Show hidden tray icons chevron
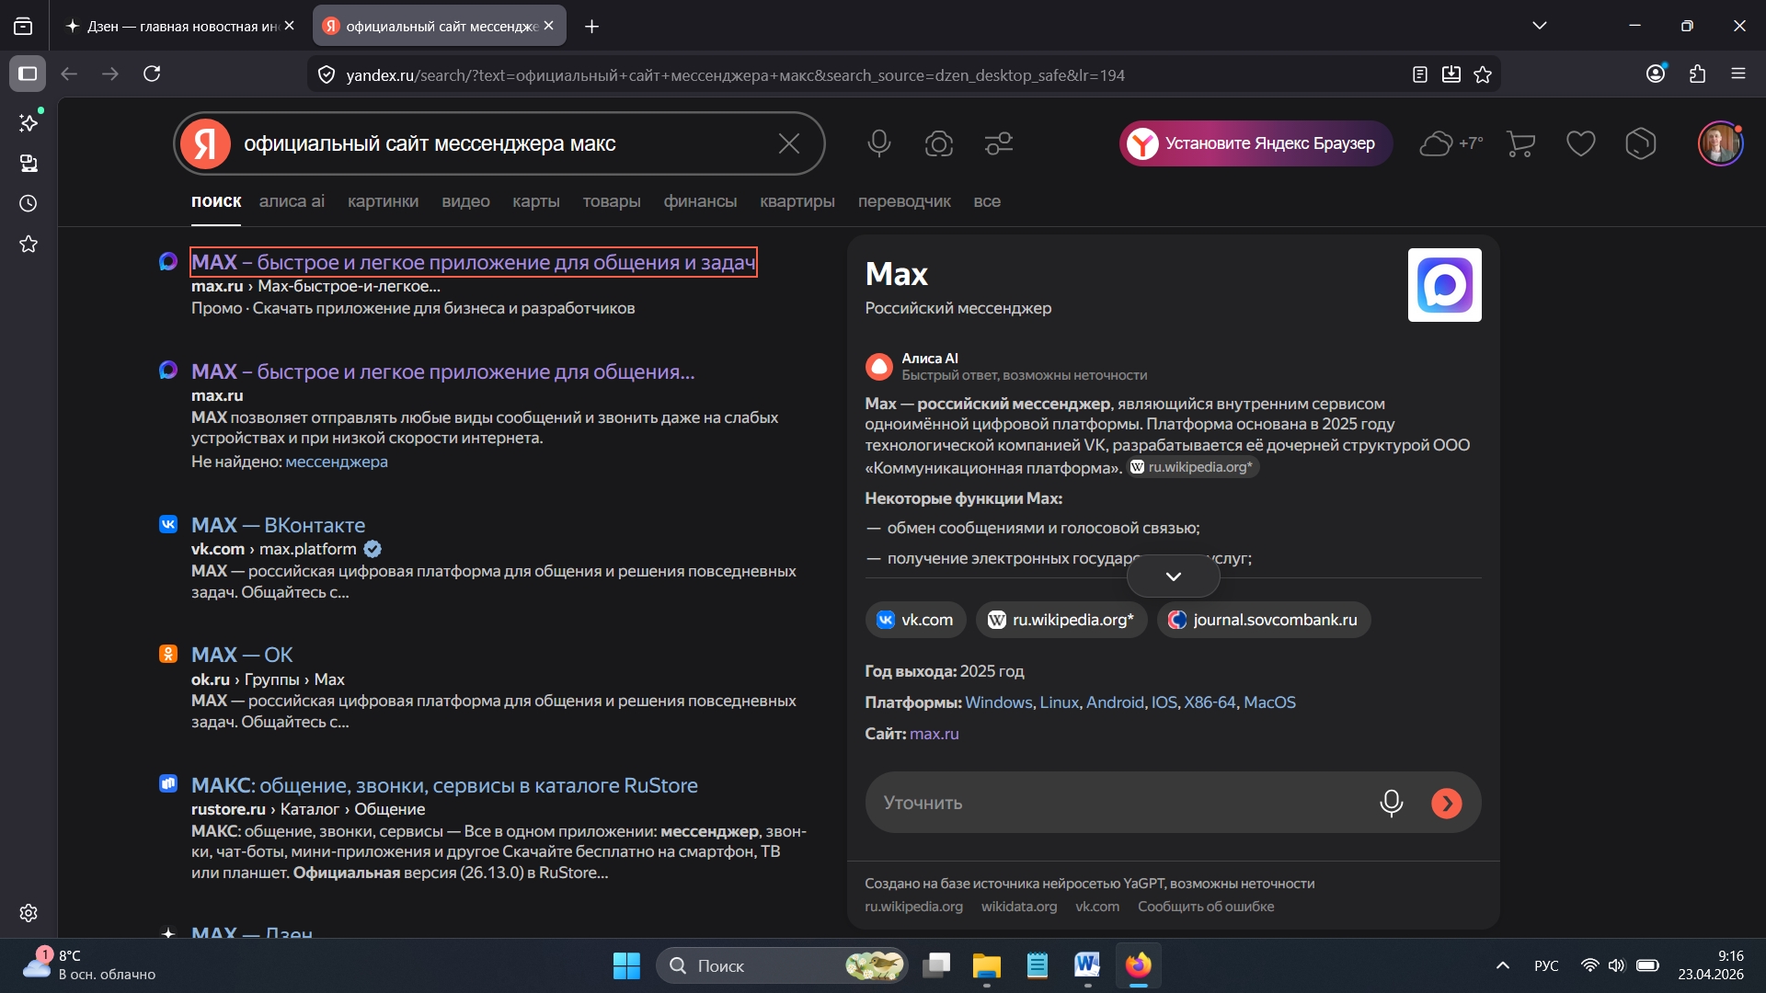The width and height of the screenshot is (1766, 993). tap(1503, 965)
